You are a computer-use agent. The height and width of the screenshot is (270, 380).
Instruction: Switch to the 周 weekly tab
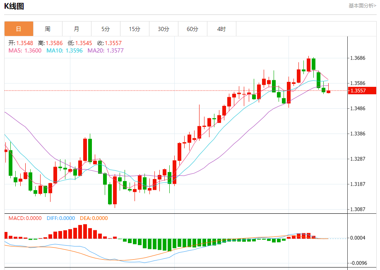coord(48,29)
